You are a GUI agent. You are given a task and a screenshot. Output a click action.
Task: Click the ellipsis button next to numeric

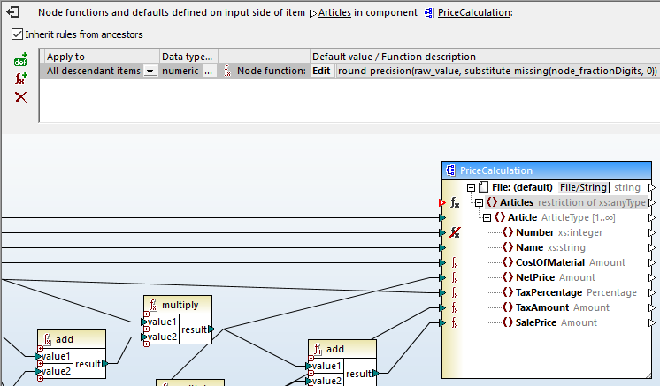tap(208, 71)
